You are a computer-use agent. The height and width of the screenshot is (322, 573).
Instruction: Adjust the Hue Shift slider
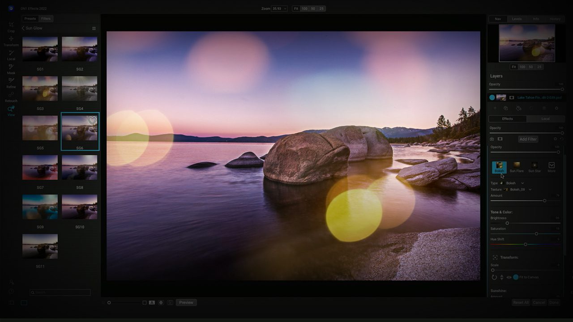coord(526,245)
